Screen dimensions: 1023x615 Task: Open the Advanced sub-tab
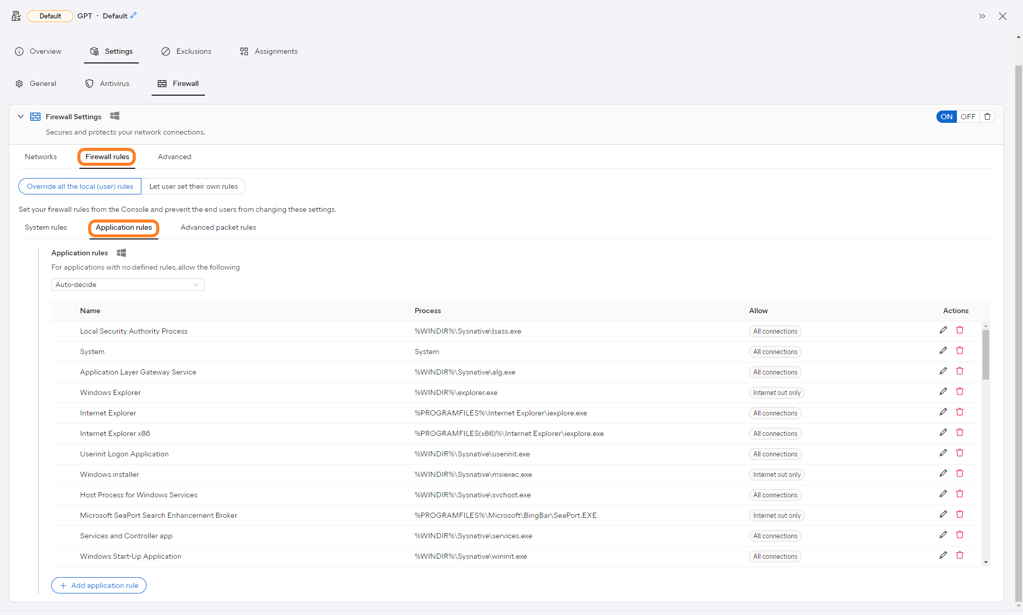click(x=175, y=157)
